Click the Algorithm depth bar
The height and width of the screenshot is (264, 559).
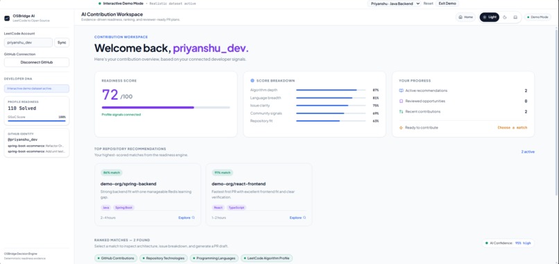(331, 91)
